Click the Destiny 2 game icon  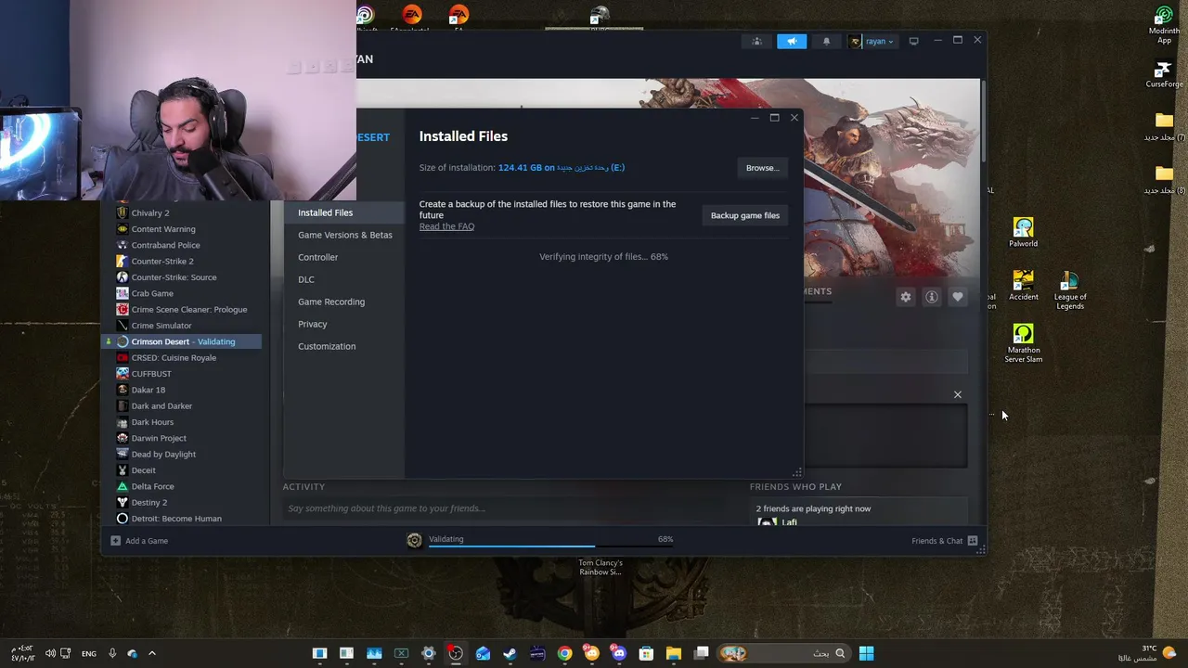123,502
